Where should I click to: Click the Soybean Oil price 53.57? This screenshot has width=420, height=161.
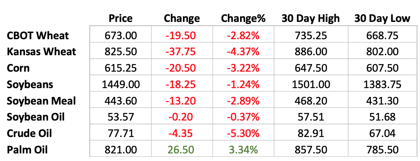[121, 117]
